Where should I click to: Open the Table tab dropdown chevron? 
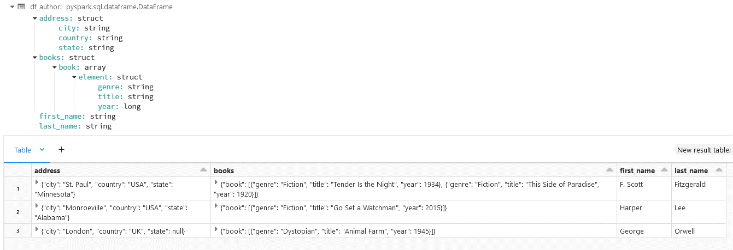point(42,149)
